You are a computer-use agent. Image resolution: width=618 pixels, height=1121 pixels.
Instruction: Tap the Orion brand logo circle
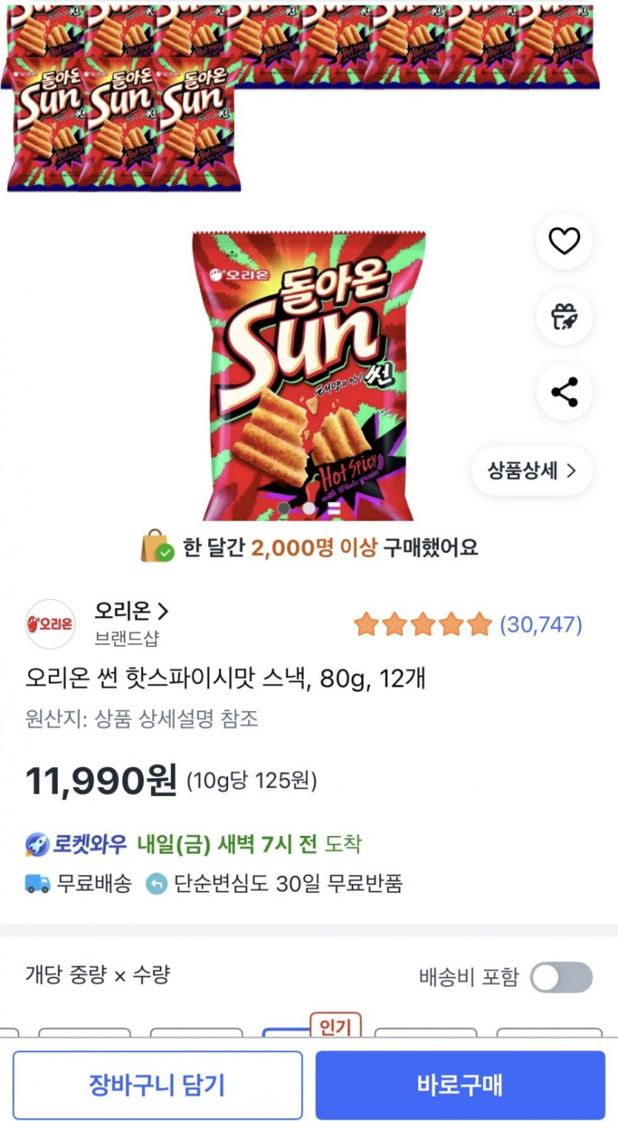[x=50, y=624]
